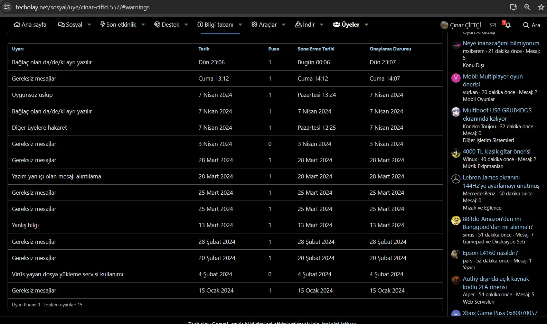This screenshot has width=547, height=324.
Task: Expand Son etkinlik dropdown arrow
Action: click(143, 25)
